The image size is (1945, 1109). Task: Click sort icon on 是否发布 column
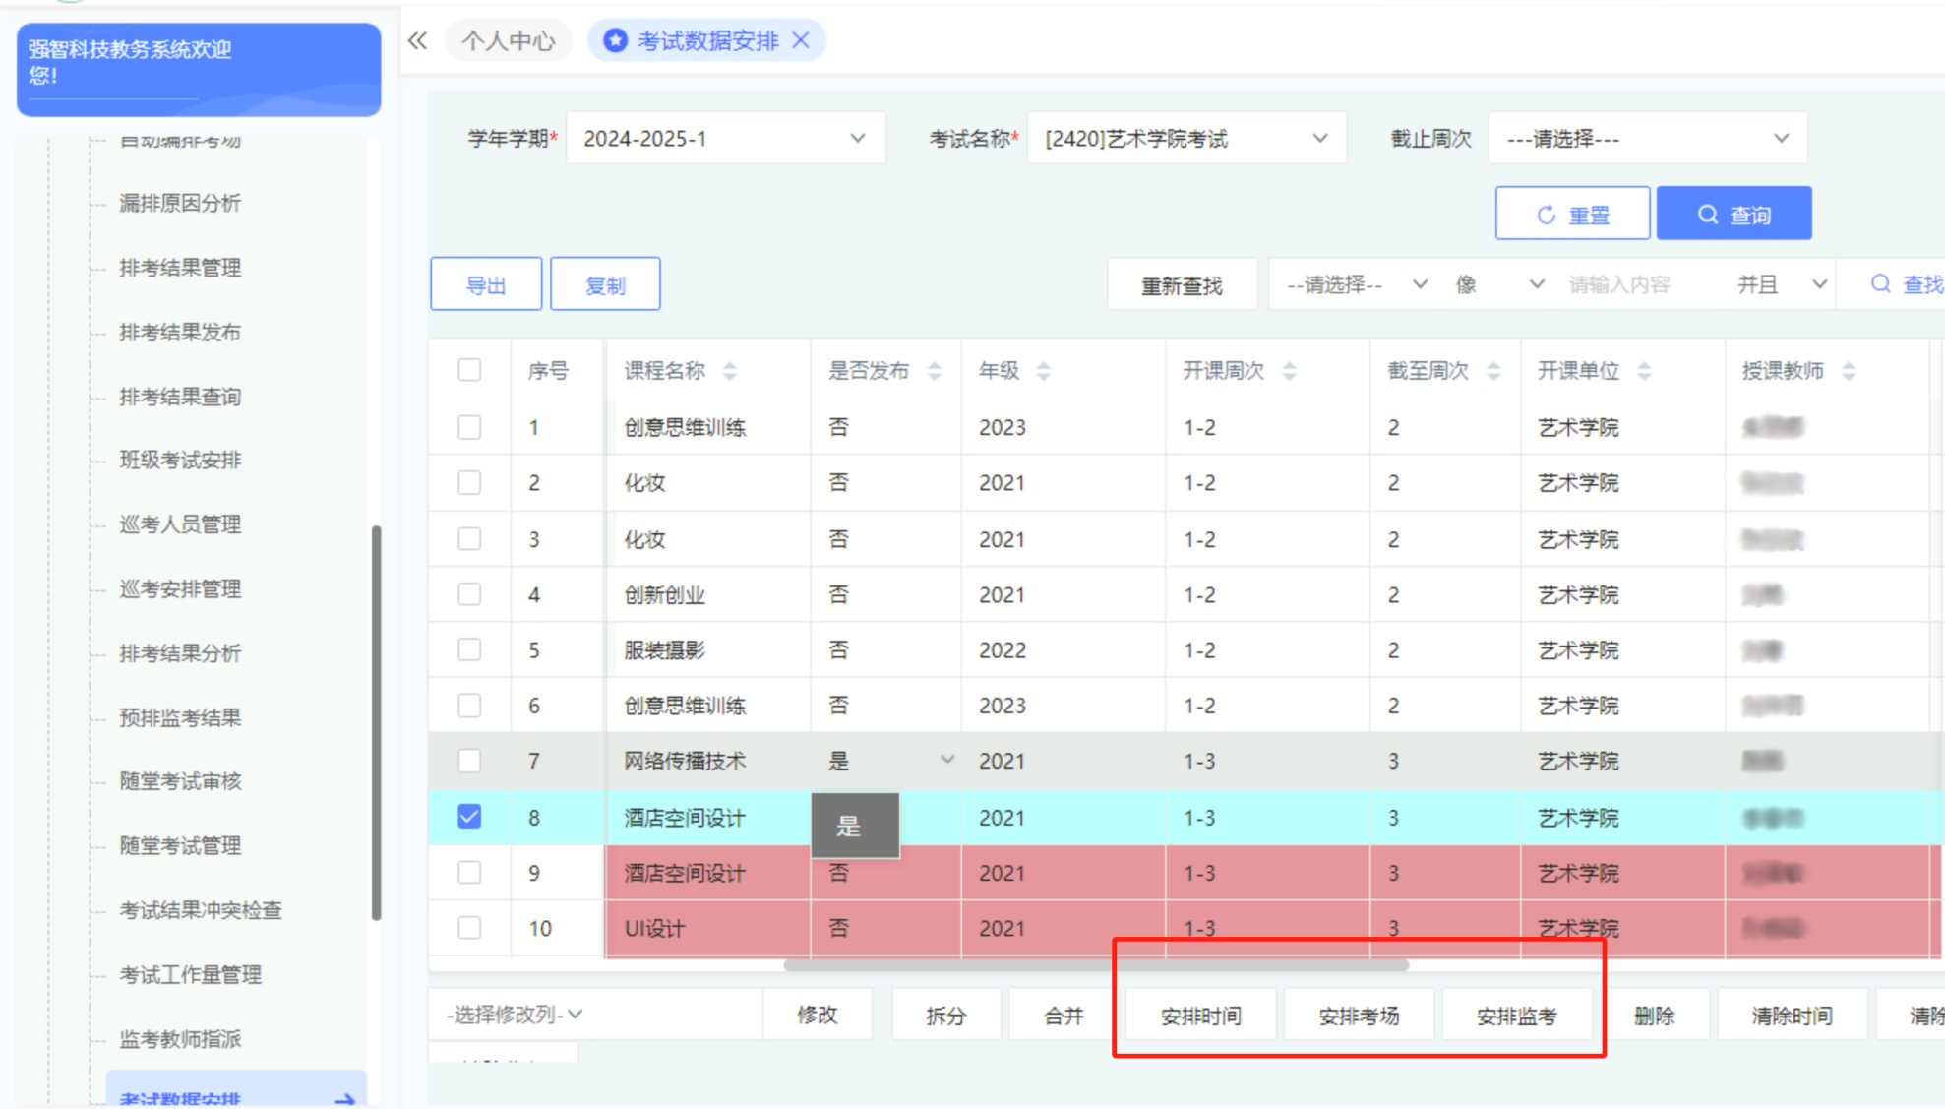tap(934, 371)
